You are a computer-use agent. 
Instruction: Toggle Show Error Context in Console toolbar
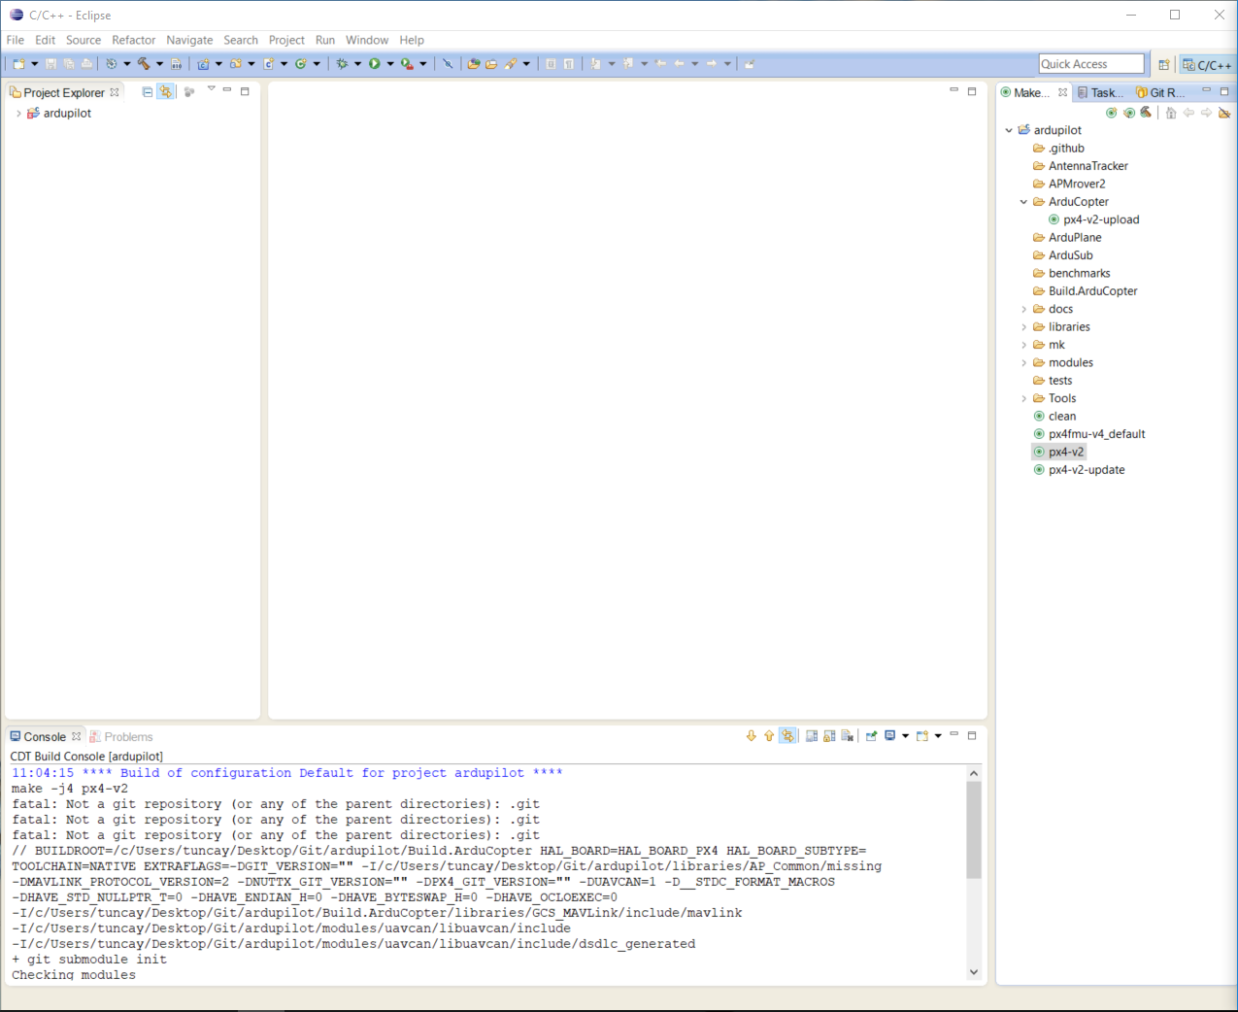(787, 736)
